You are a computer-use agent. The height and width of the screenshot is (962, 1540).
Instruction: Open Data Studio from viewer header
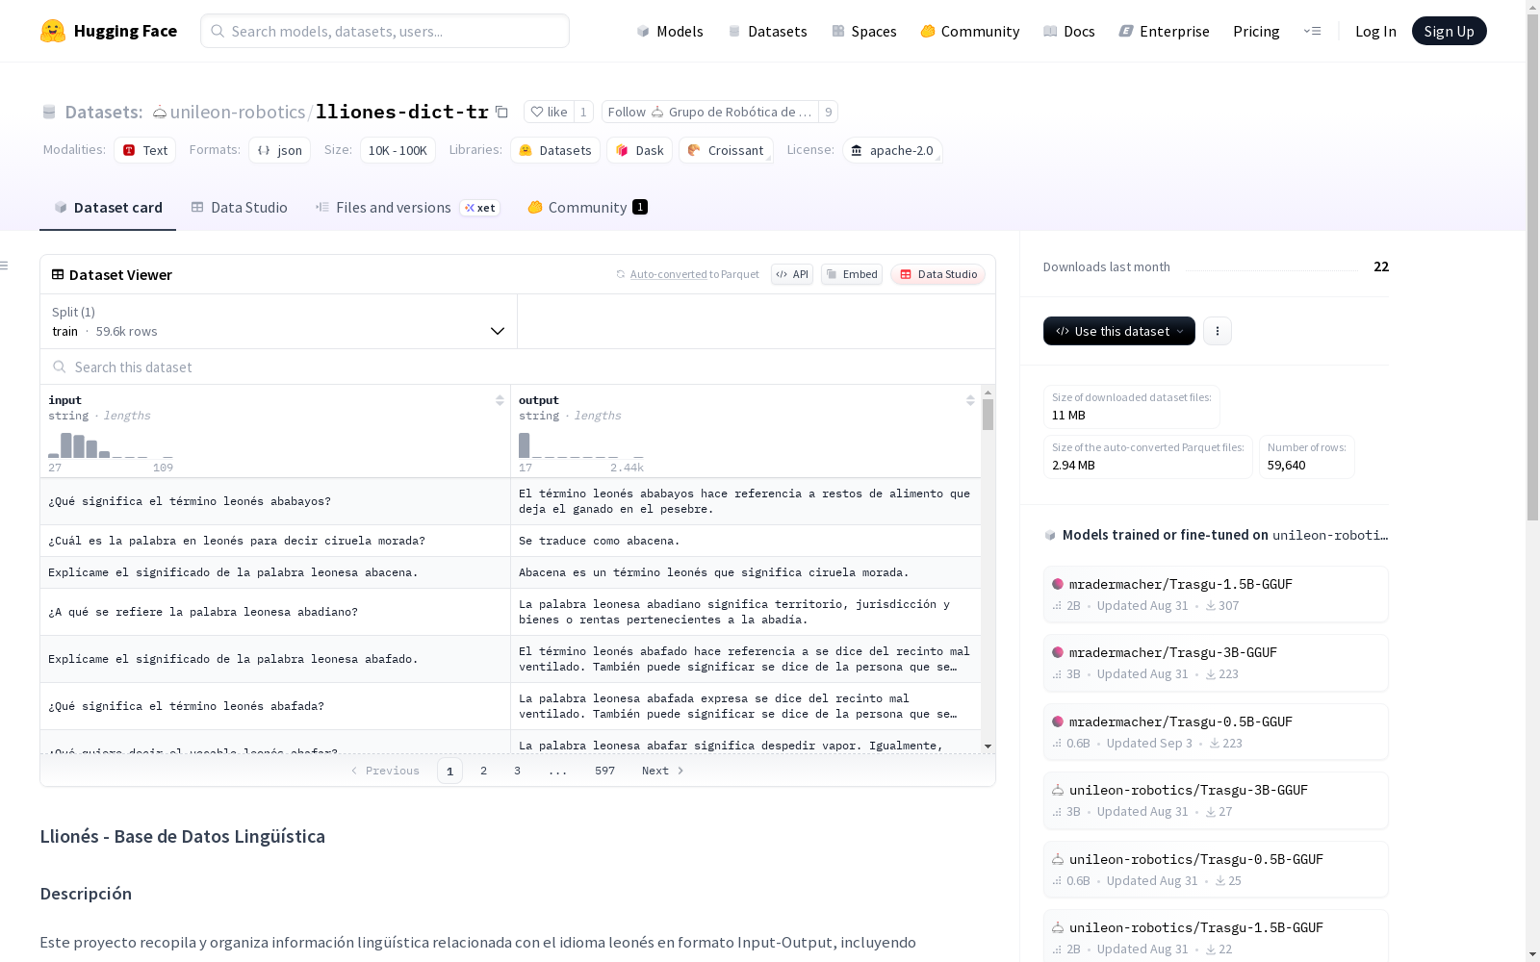(x=937, y=274)
